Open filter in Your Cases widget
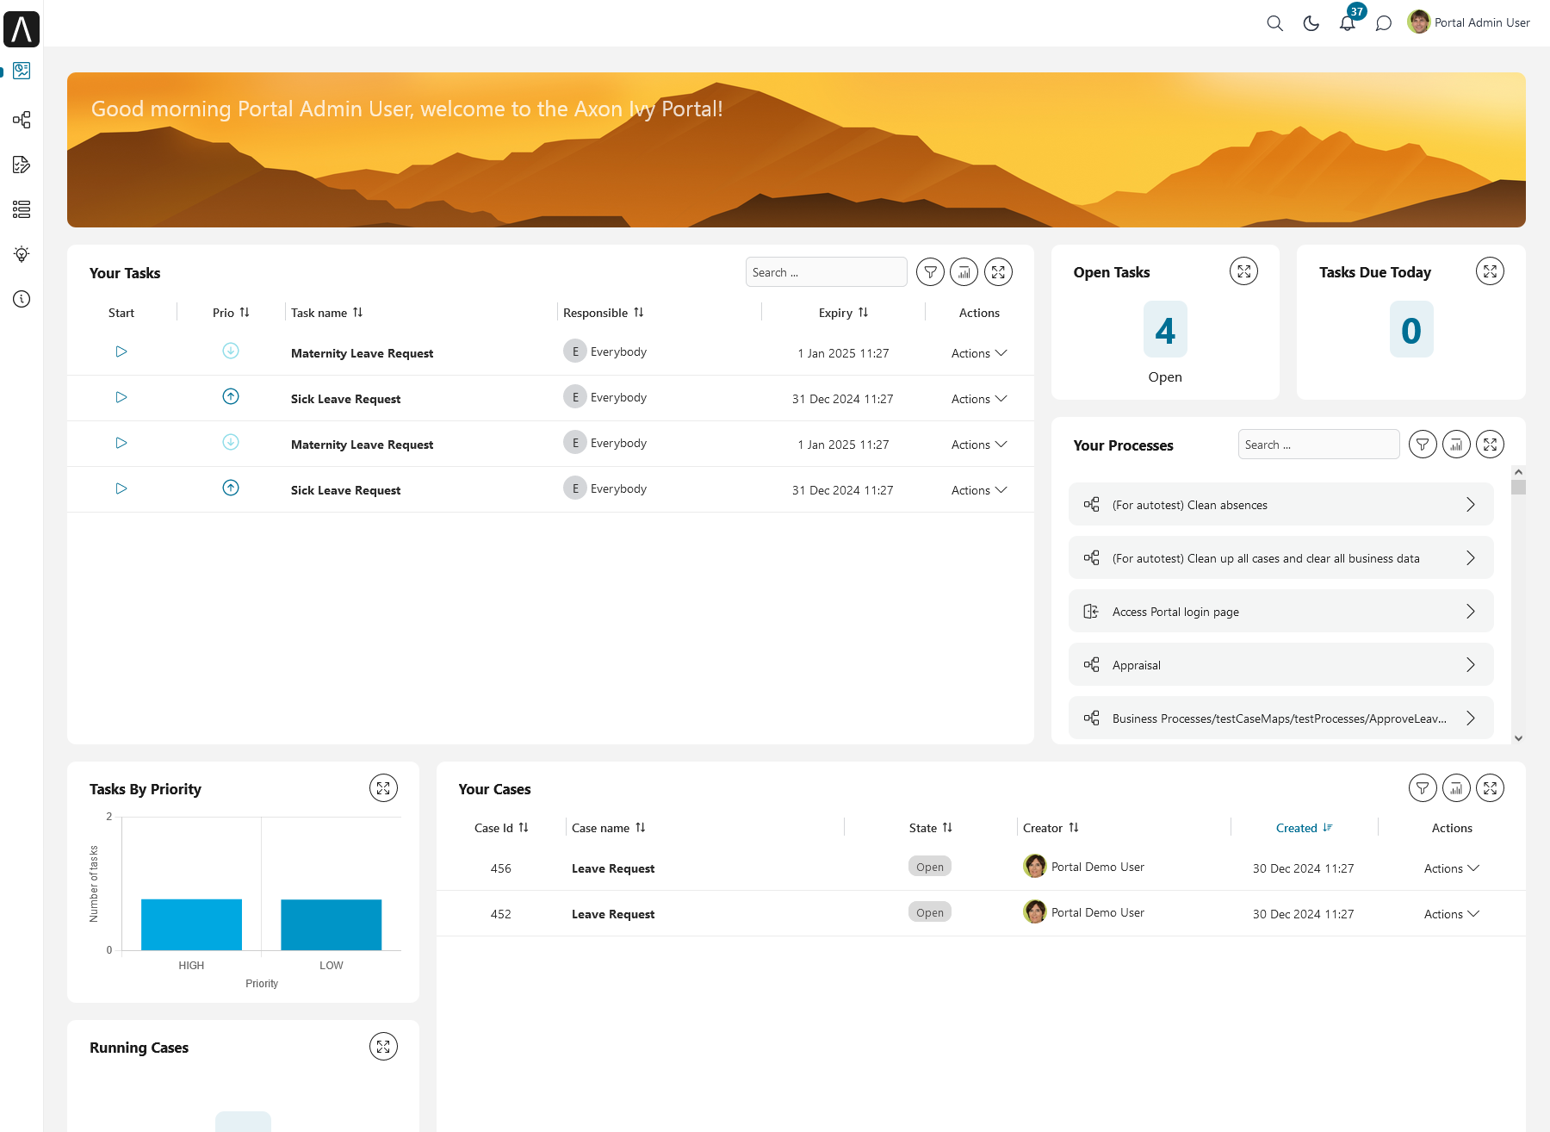The image size is (1550, 1132). (1423, 788)
